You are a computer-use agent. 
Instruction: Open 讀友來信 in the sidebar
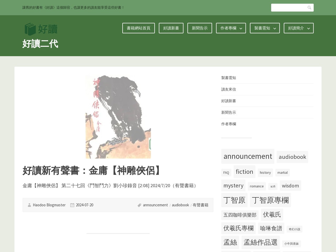click(x=228, y=89)
